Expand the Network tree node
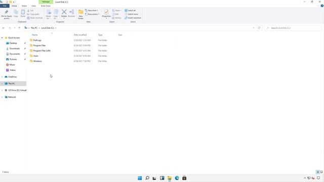This screenshot has width=324, height=182. (2, 97)
